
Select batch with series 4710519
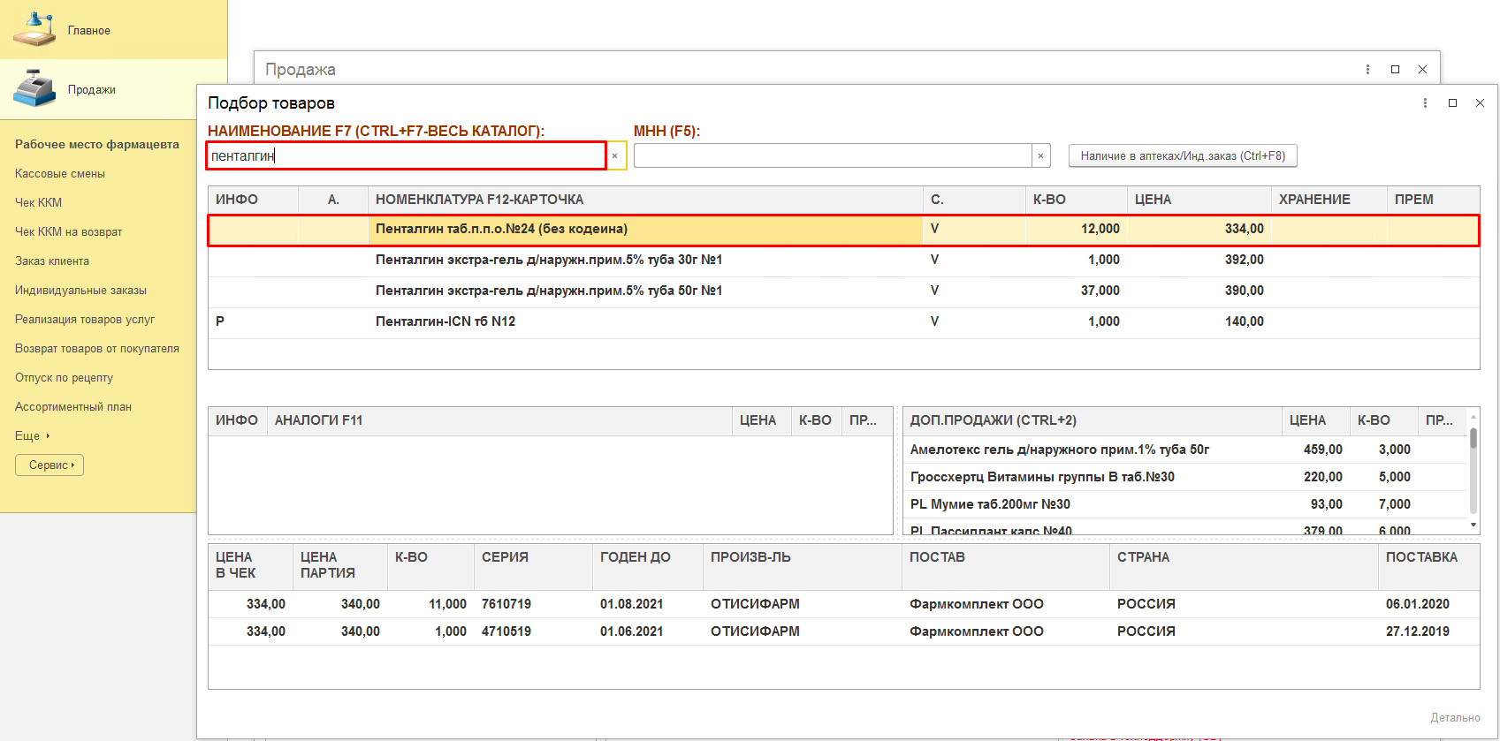506,631
